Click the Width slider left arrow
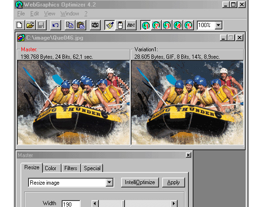The image size is (261, 207). [x=95, y=203]
